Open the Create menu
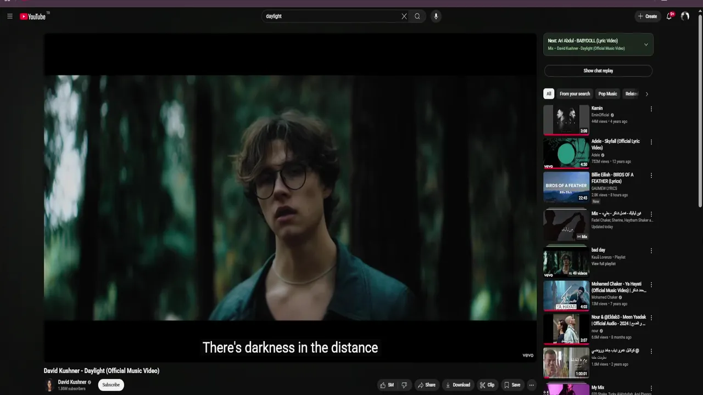The height and width of the screenshot is (395, 703). 648,16
